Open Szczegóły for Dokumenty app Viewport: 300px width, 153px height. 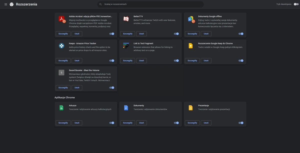click(127, 123)
